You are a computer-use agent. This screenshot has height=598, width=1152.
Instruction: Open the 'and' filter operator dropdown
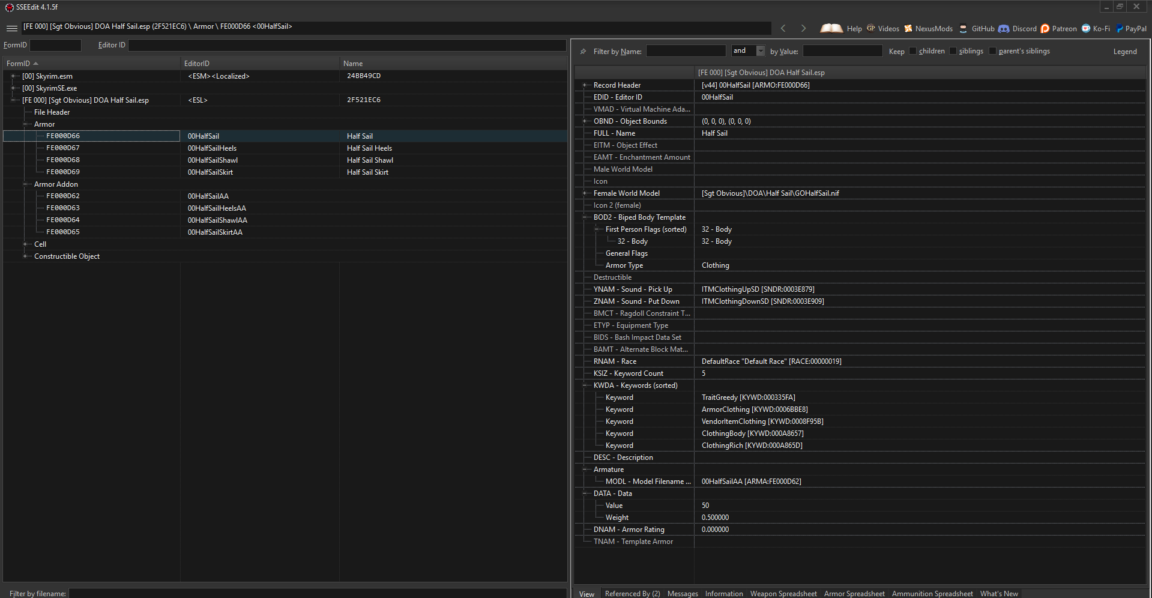tap(748, 51)
